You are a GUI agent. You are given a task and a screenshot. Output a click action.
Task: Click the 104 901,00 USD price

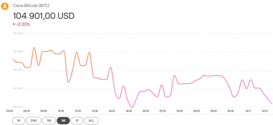[43, 16]
